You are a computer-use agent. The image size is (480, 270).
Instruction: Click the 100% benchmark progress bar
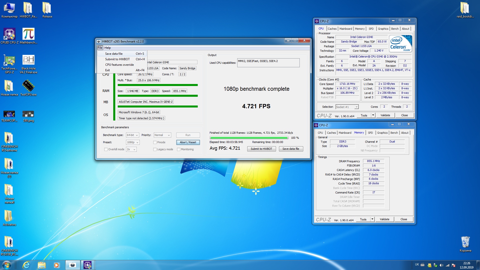tap(249, 138)
